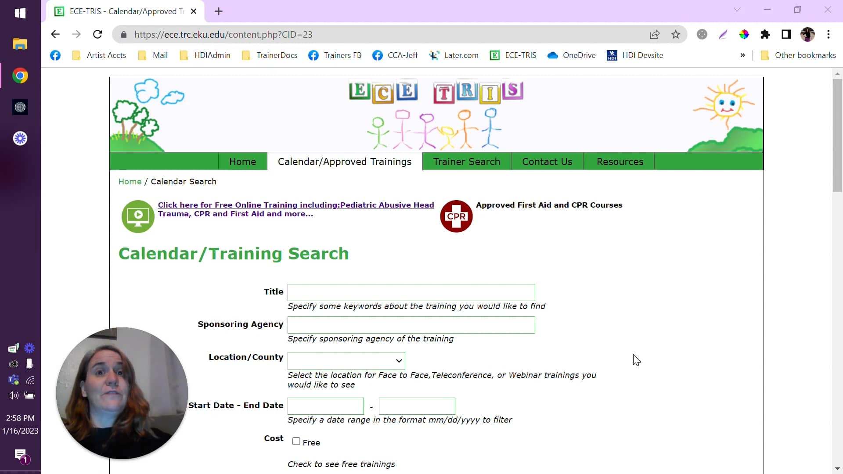Open the Later.com bookmark

pos(454,55)
